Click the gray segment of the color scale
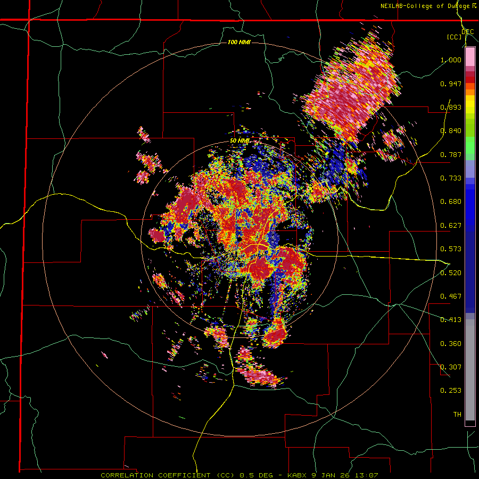This screenshot has height=479, width=479. (470, 370)
